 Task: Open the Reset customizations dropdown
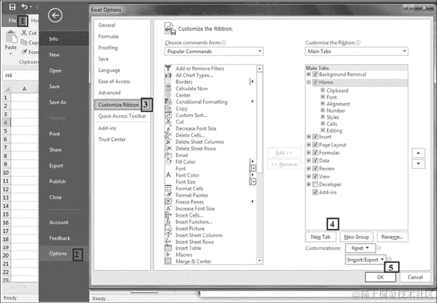click(x=360, y=248)
